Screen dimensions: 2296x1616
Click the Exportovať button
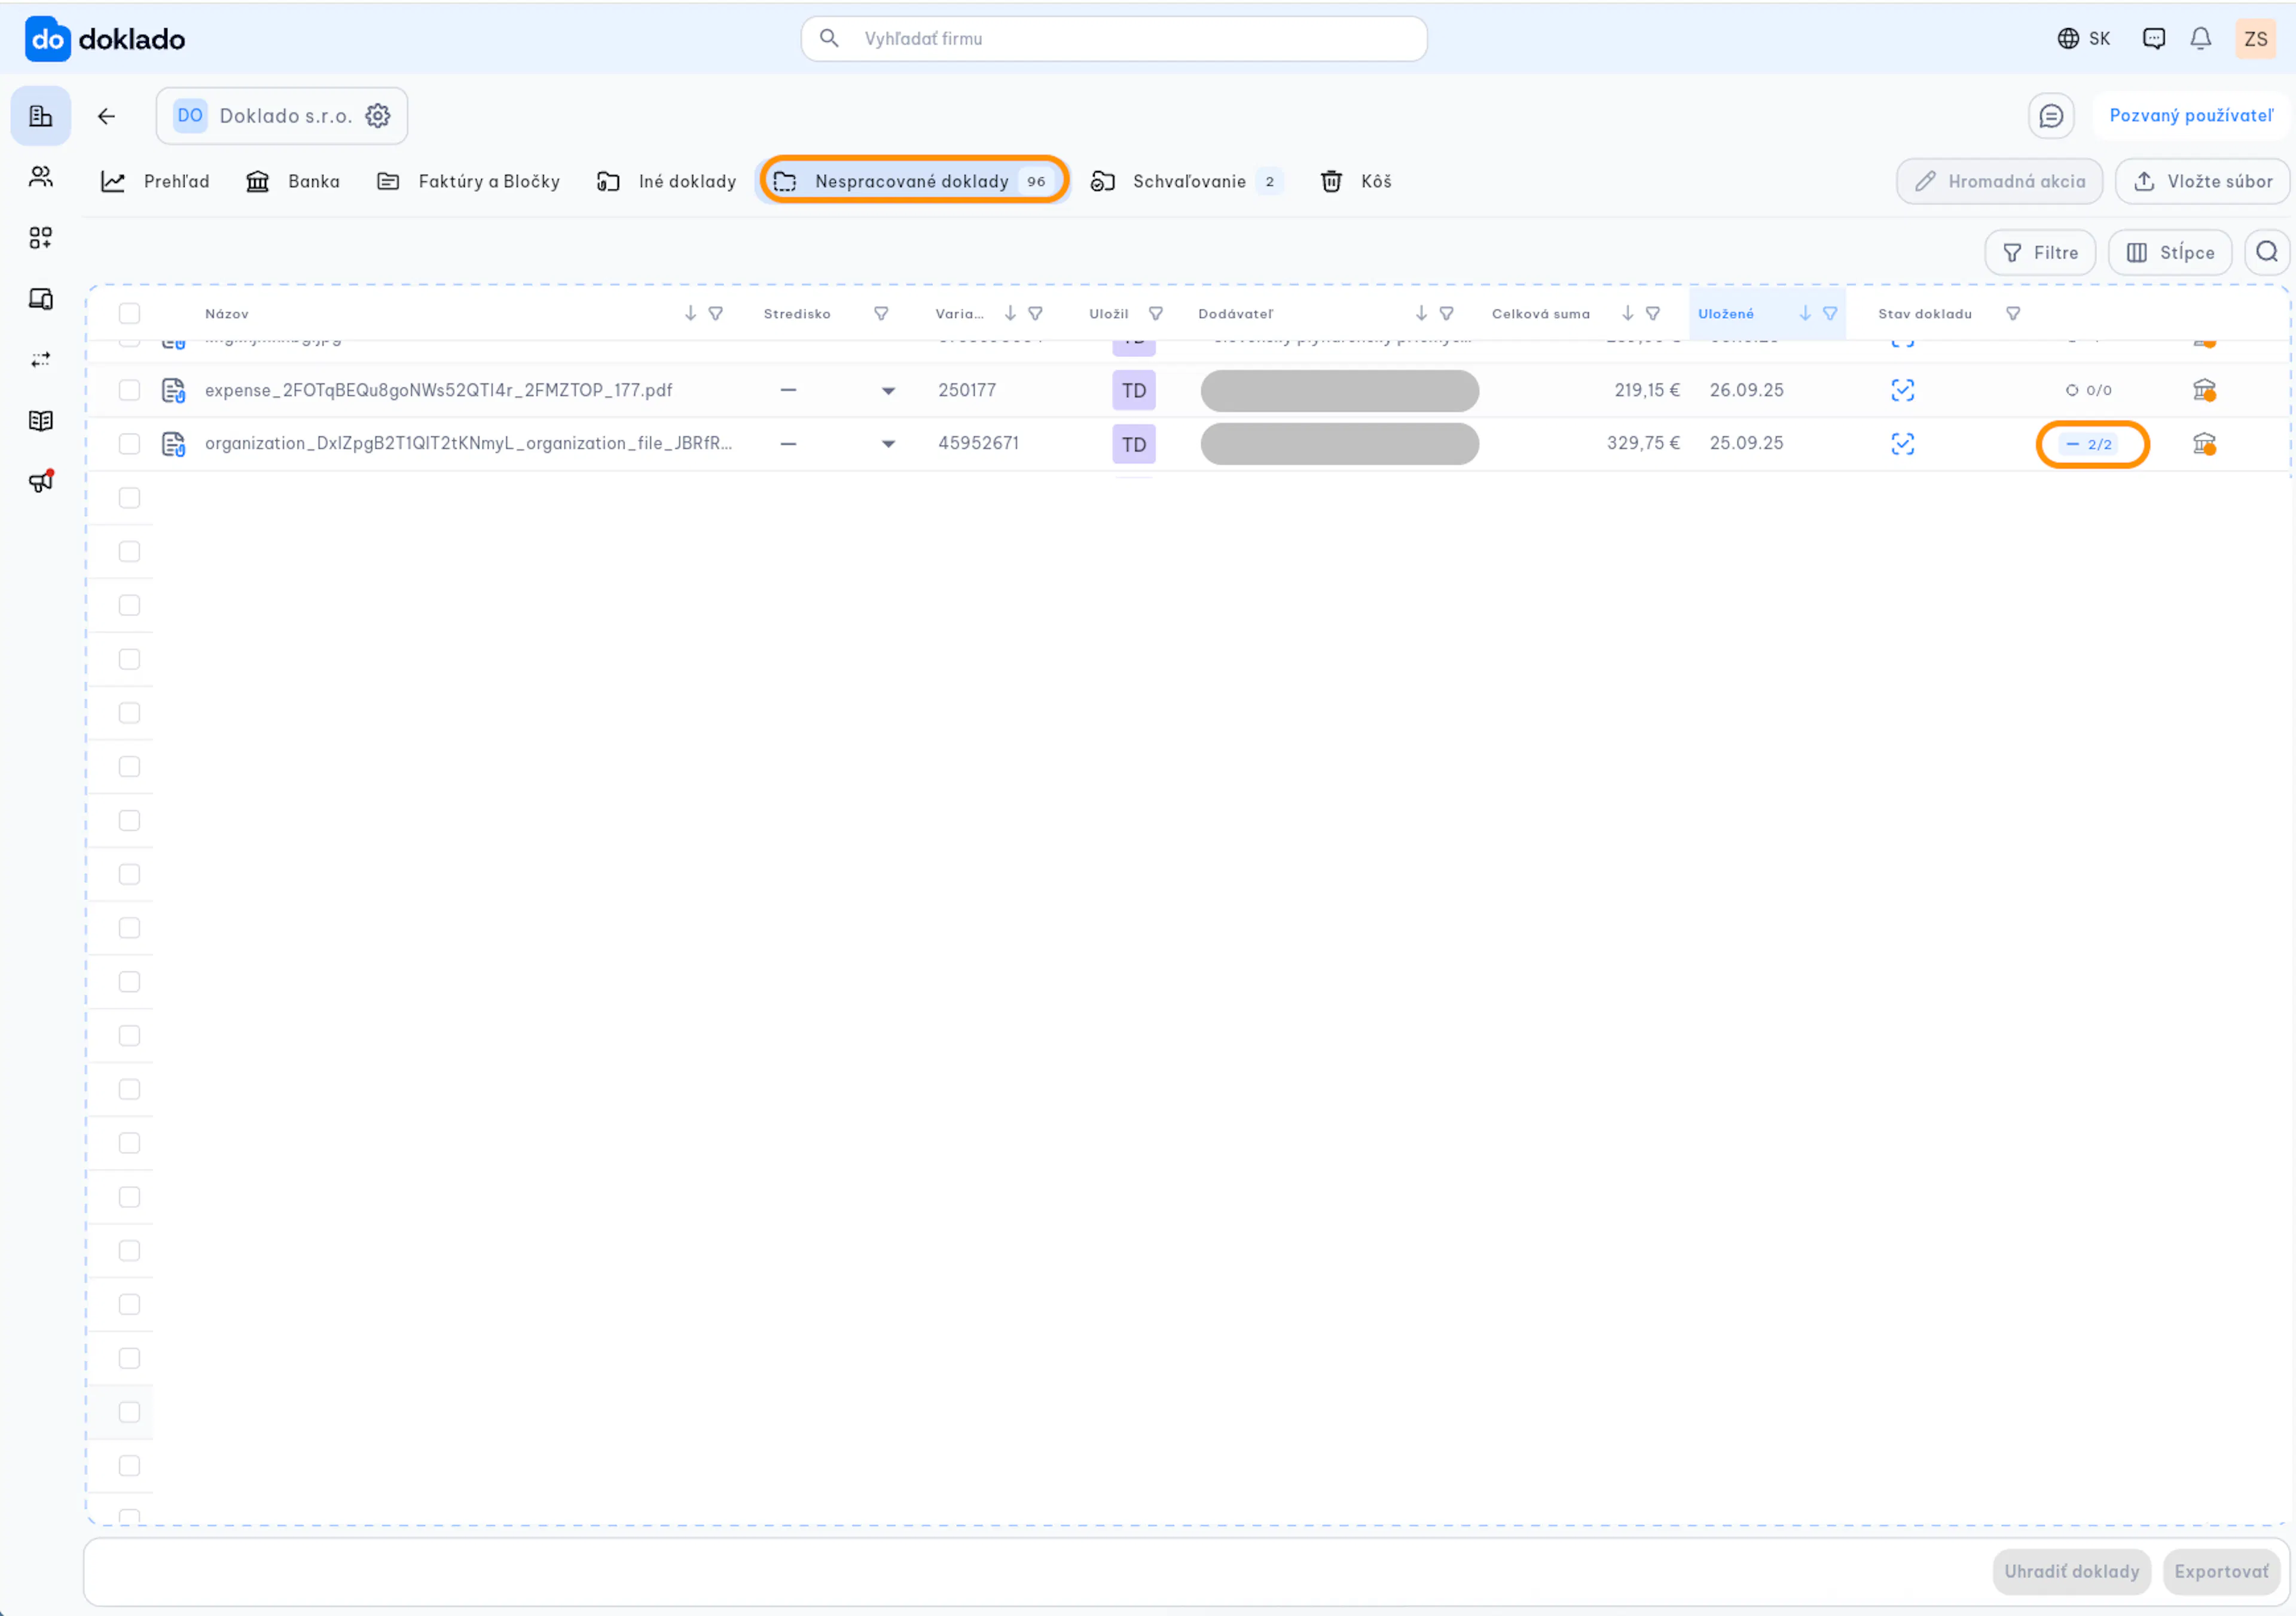(2221, 1571)
